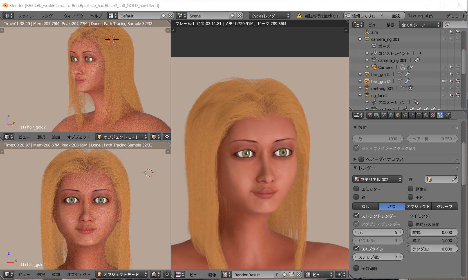Open the Modifiers wrench properties tab

[x=412, y=115]
